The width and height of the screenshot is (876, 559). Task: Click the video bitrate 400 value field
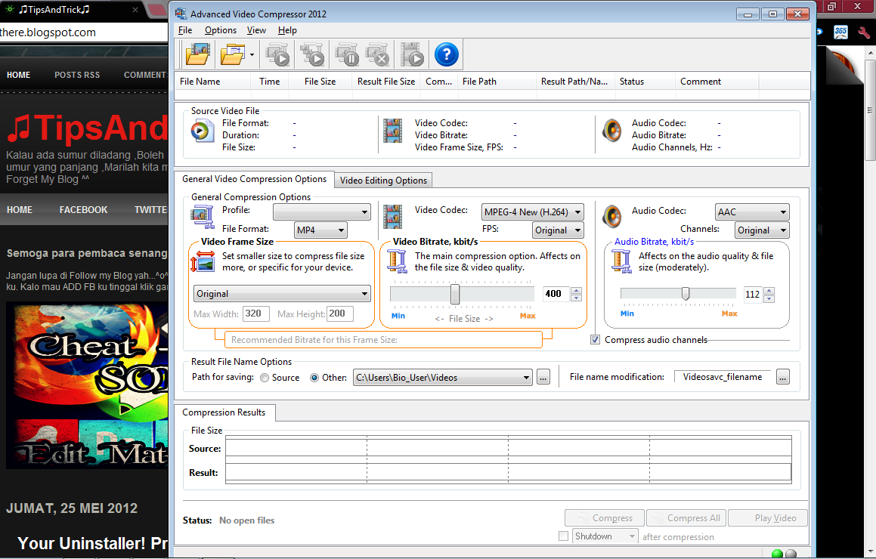tap(556, 294)
